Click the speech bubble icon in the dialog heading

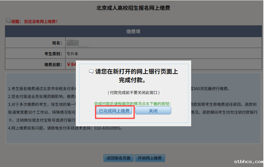pos(91,72)
